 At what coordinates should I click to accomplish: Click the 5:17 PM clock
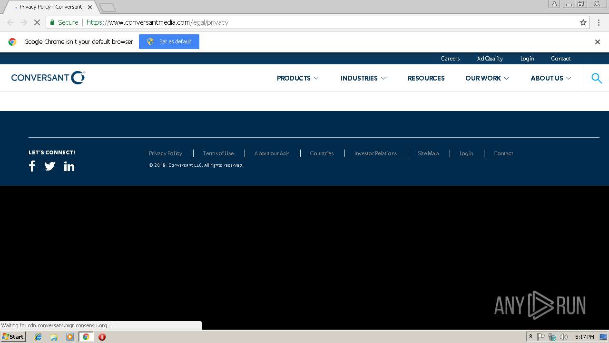pyautogui.click(x=584, y=337)
